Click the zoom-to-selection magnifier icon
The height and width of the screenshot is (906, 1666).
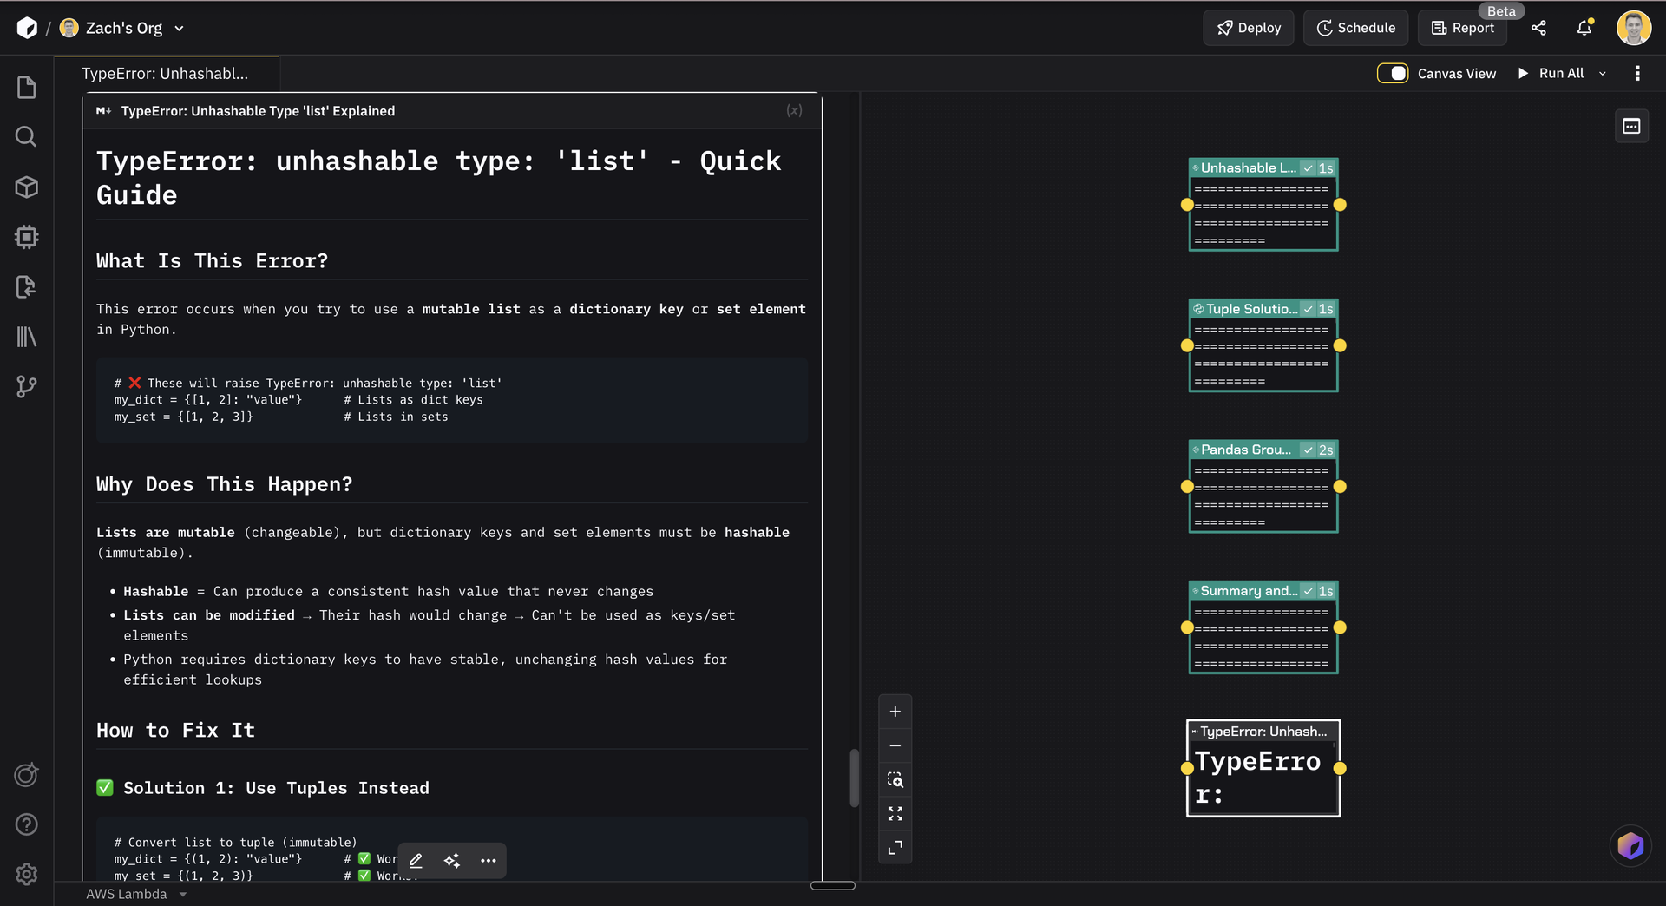(895, 779)
